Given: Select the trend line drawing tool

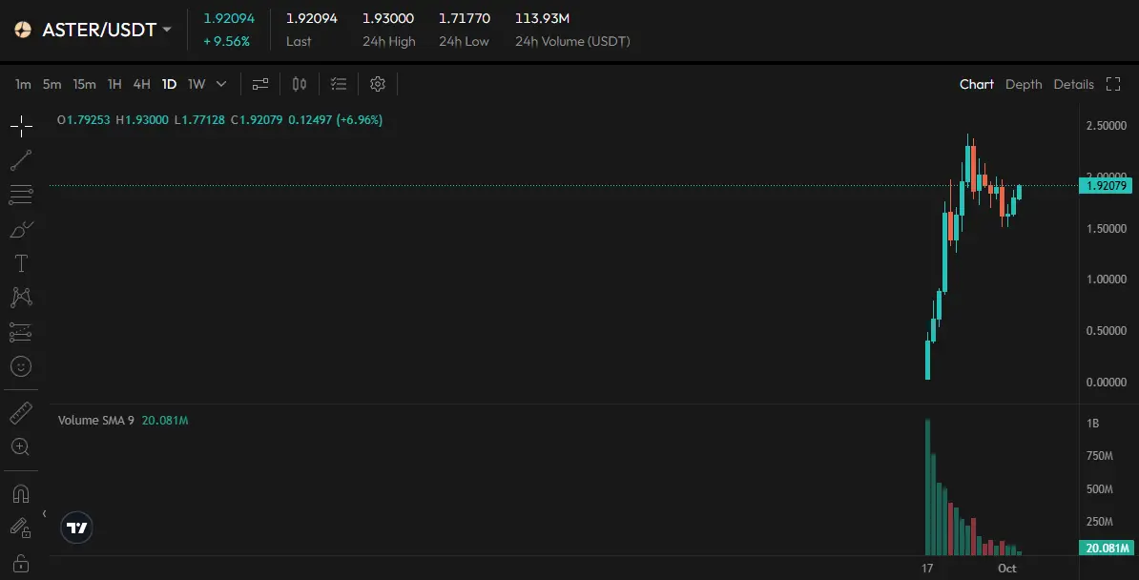Looking at the screenshot, I should pyautogui.click(x=21, y=160).
